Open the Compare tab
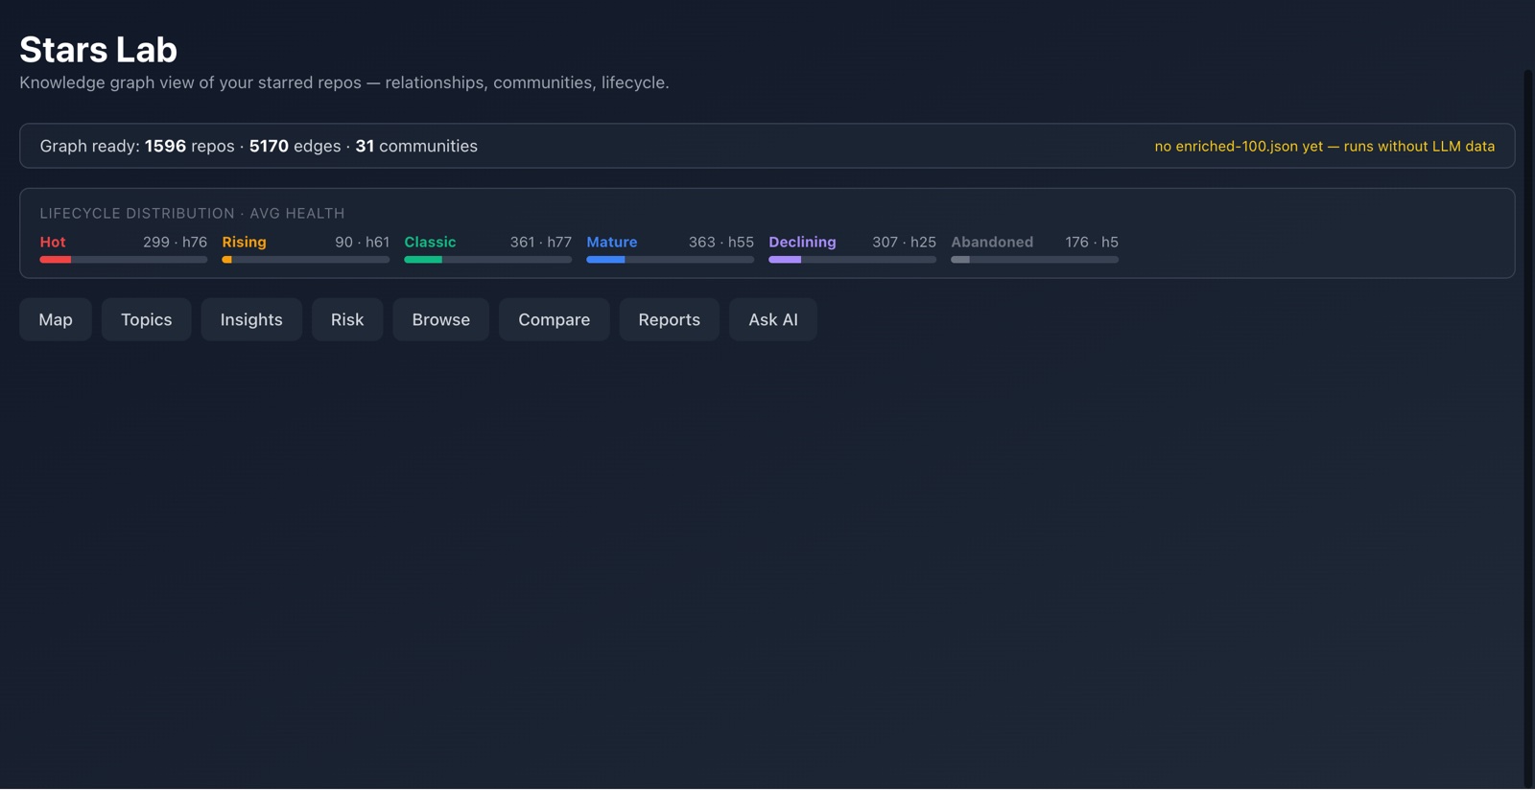The height and width of the screenshot is (791, 1535). click(555, 319)
